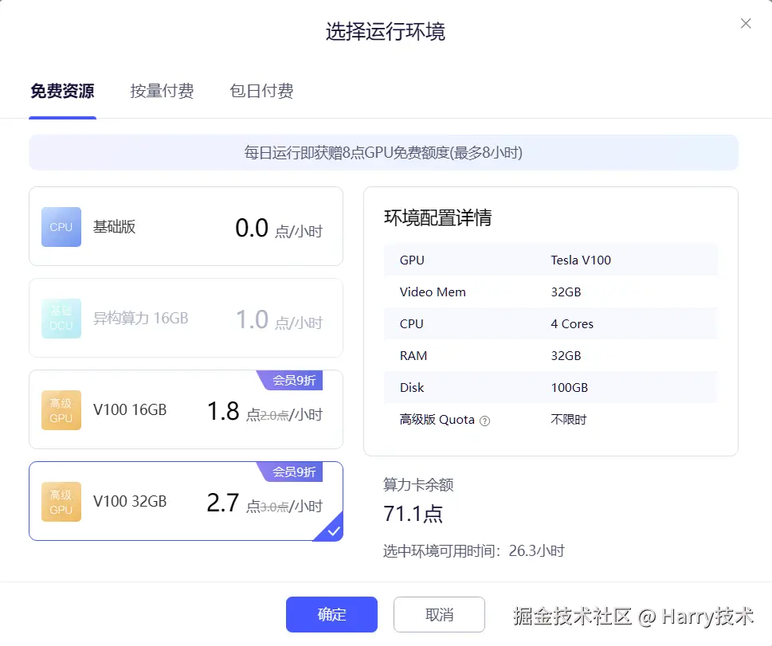Click the Tesla V100 value

pyautogui.click(x=581, y=260)
